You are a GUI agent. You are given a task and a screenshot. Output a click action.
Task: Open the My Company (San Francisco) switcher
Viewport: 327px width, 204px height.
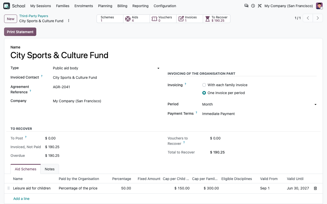tap(289, 6)
